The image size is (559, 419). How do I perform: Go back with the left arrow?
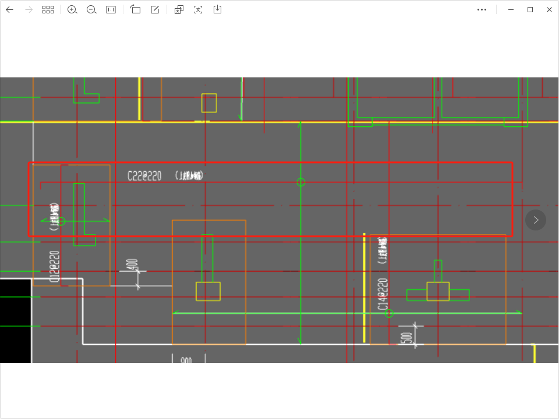pos(10,10)
